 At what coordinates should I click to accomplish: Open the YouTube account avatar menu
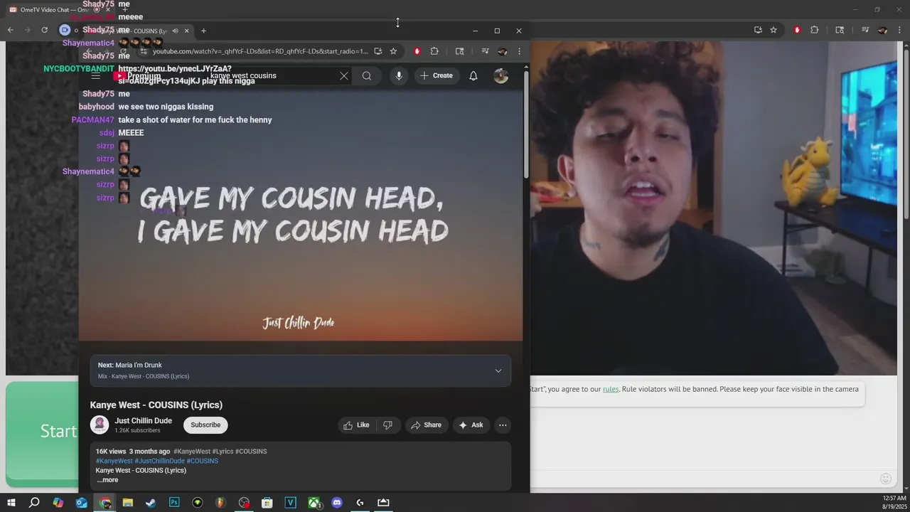pyautogui.click(x=501, y=75)
